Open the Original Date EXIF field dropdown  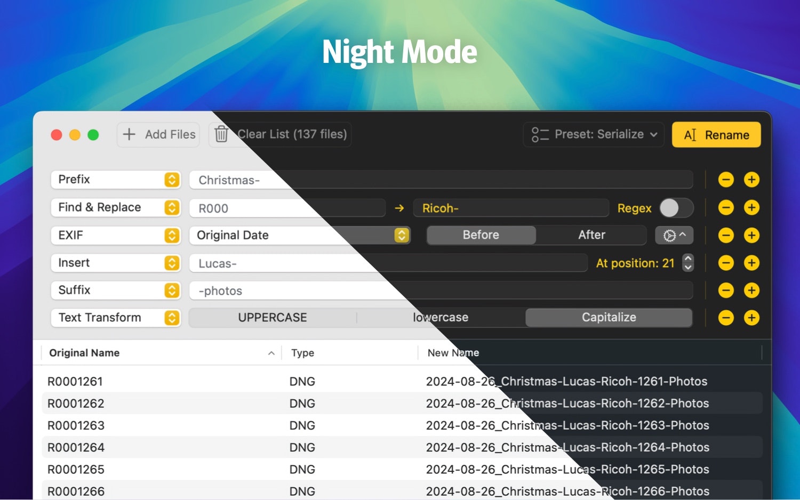click(x=300, y=235)
